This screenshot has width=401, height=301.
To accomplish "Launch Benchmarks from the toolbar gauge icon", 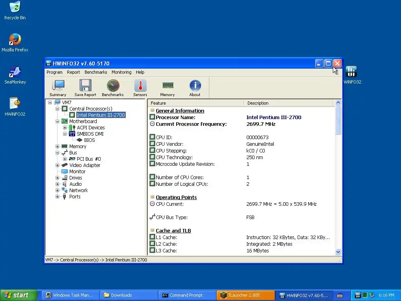I will click(x=113, y=88).
